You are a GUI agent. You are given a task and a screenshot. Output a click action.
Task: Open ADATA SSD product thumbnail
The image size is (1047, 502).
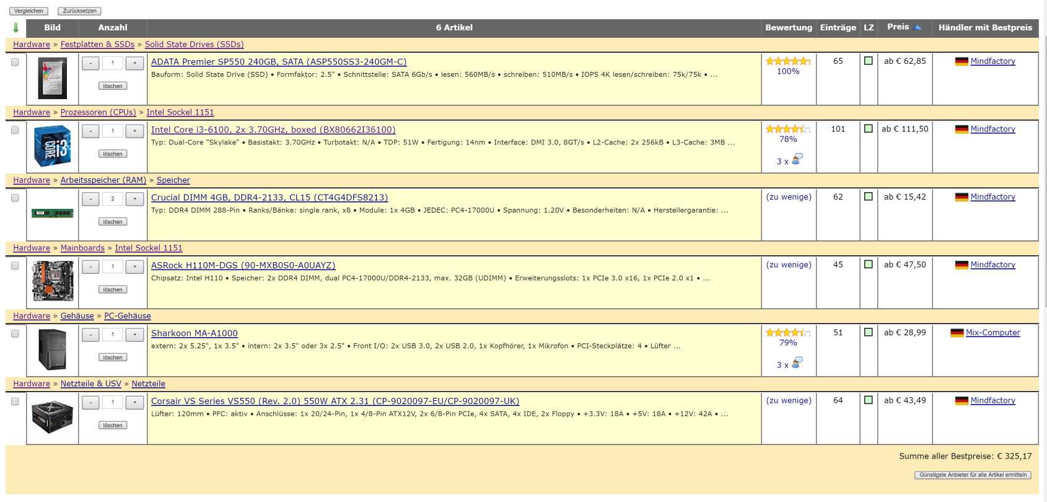click(53, 78)
